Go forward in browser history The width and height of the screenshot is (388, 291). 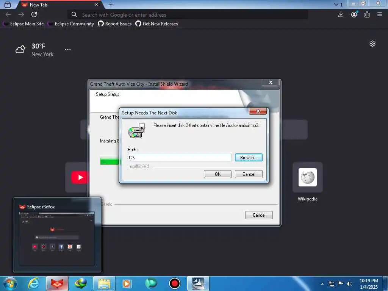click(21, 15)
